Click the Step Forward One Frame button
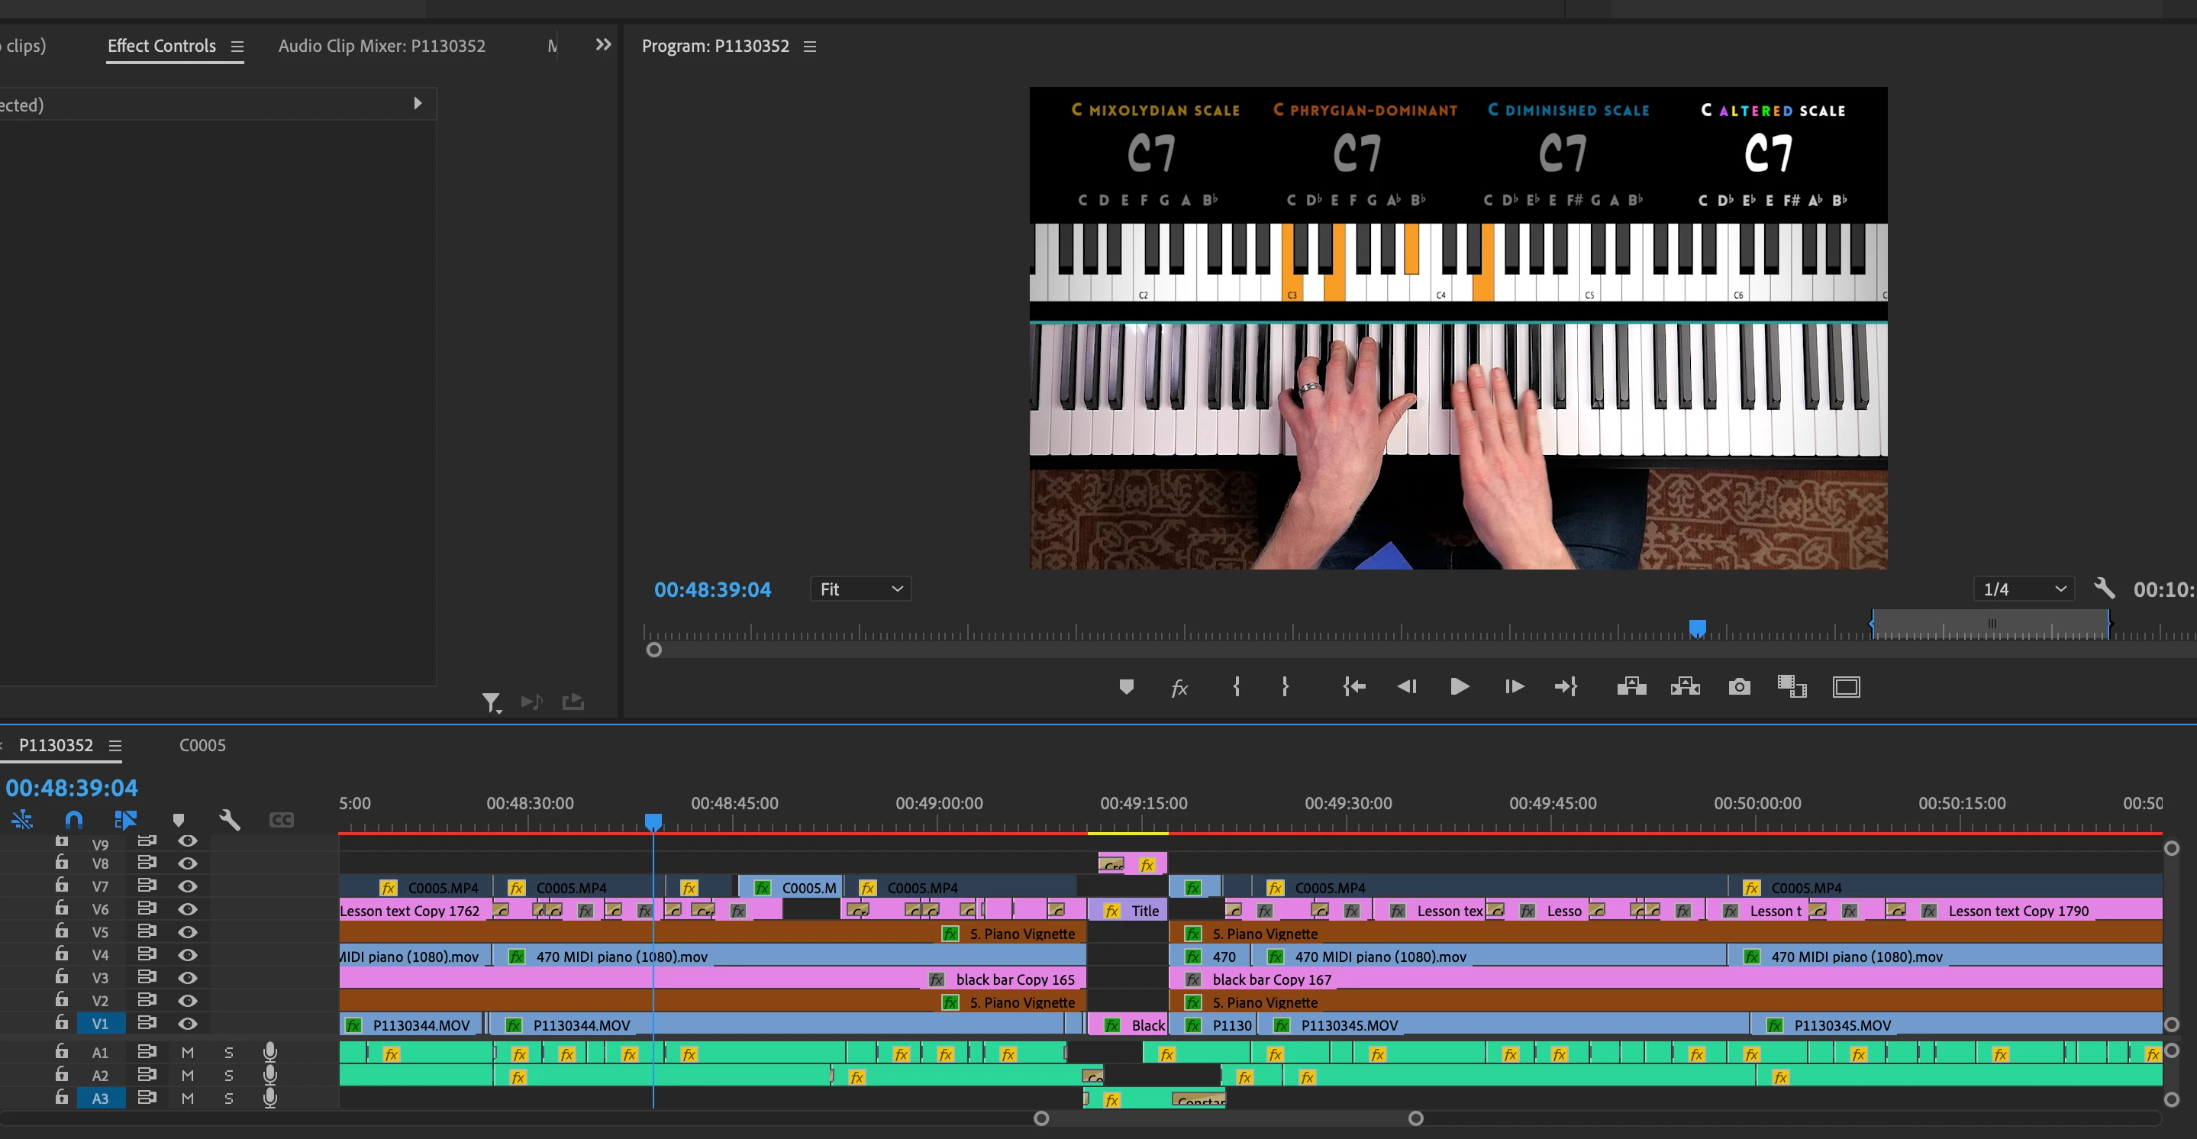The height and width of the screenshot is (1139, 2197). pos(1514,687)
